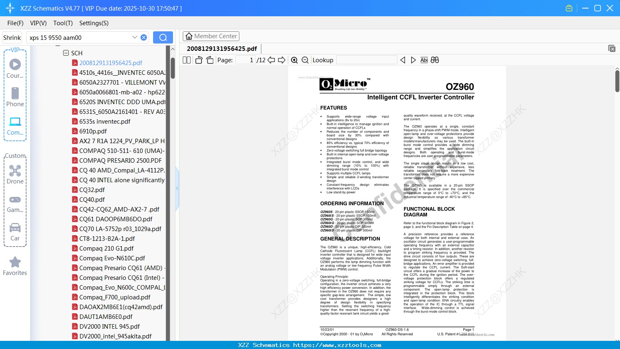The width and height of the screenshot is (620, 349).
Task: Open the Courses category
Action: [15, 69]
